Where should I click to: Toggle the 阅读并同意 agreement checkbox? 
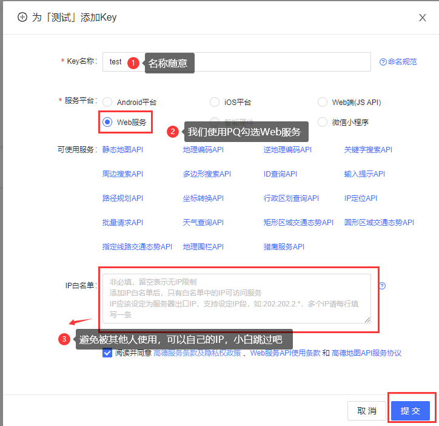tap(107, 353)
